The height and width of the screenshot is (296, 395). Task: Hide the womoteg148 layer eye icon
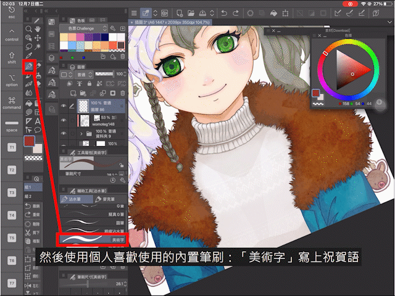tap(64, 120)
